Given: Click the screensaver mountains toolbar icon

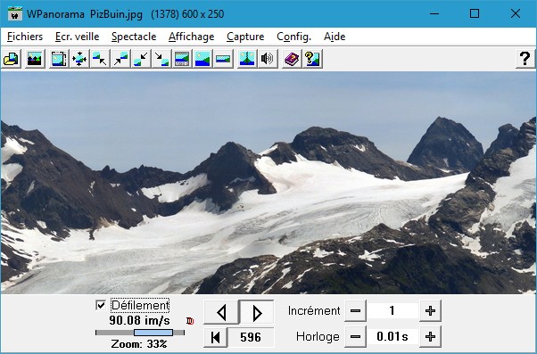Looking at the screenshot, I should click(35, 59).
